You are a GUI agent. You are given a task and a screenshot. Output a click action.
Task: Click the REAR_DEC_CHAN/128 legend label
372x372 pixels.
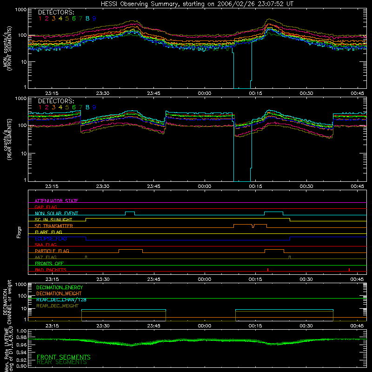coord(61,299)
